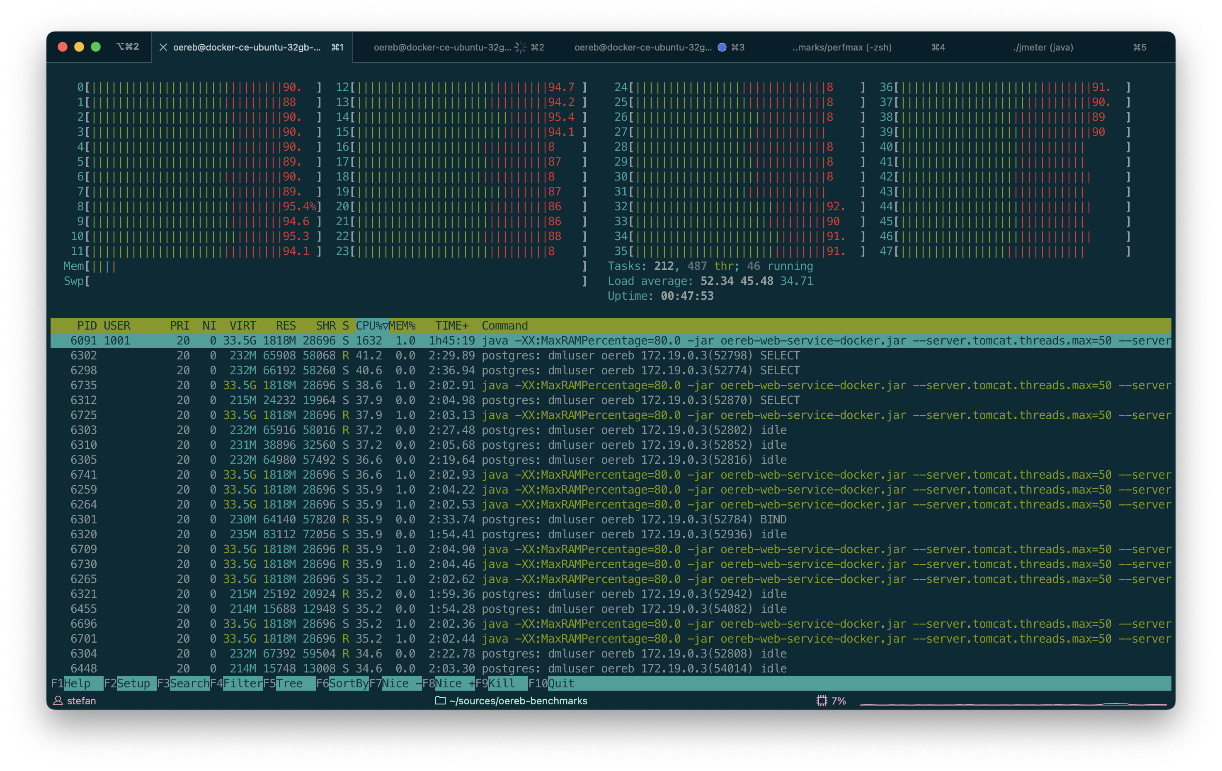This screenshot has width=1222, height=771.
Task: Select the active oereb@docker tab ⌘1
Action: (252, 47)
